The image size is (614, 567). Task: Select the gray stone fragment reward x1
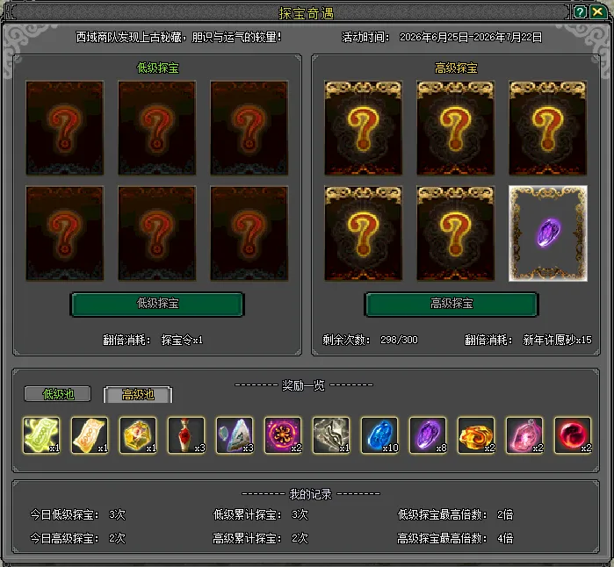coord(331,435)
